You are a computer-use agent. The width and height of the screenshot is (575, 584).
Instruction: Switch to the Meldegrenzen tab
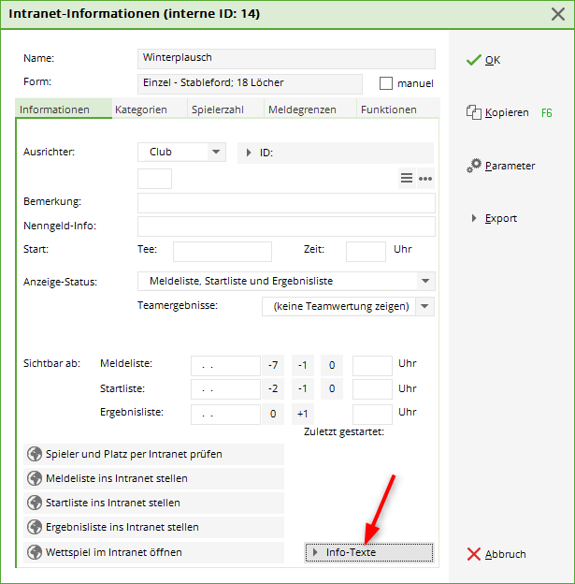pyautogui.click(x=301, y=109)
